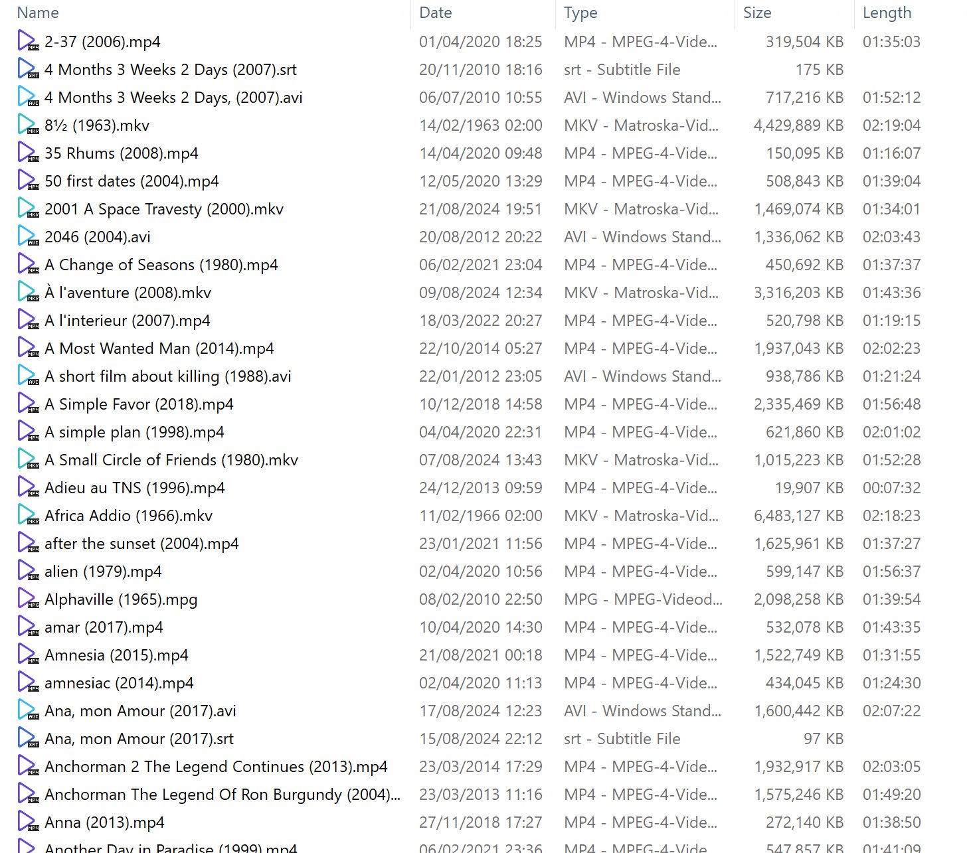Image resolution: width=971 pixels, height=853 pixels.
Task: Sort by the Size column header
Action: pyautogui.click(x=757, y=13)
